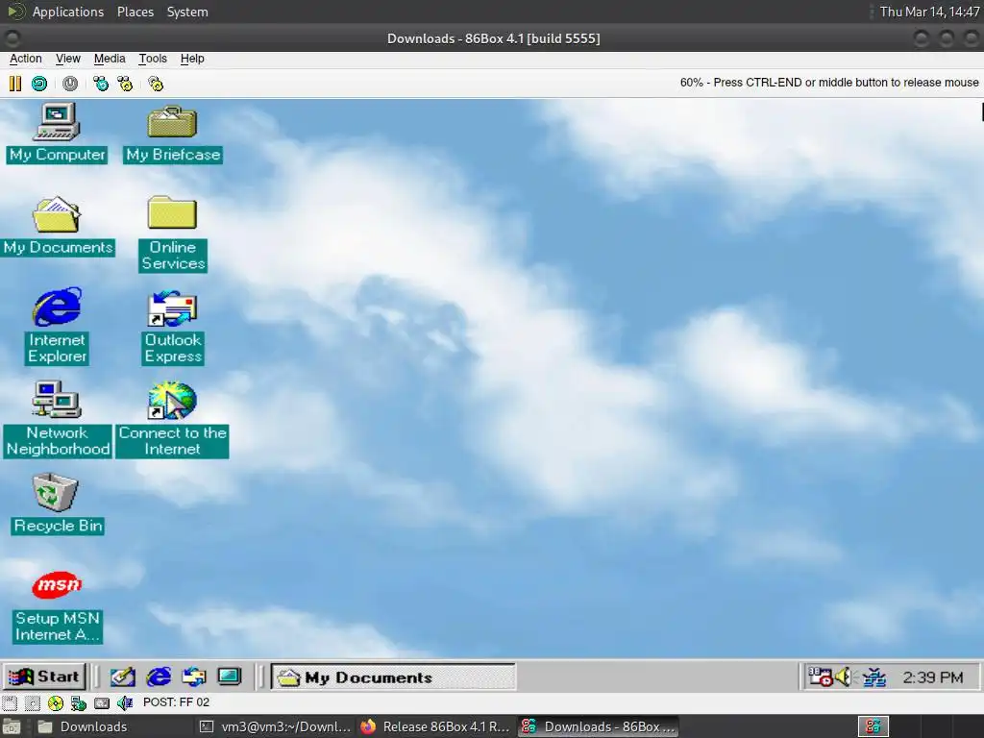The width and height of the screenshot is (984, 738).
Task: Click the Thu Mar 14 date and time
Action: (x=929, y=12)
